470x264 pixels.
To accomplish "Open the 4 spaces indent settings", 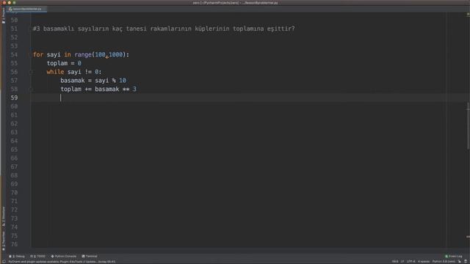I will coord(424,262).
